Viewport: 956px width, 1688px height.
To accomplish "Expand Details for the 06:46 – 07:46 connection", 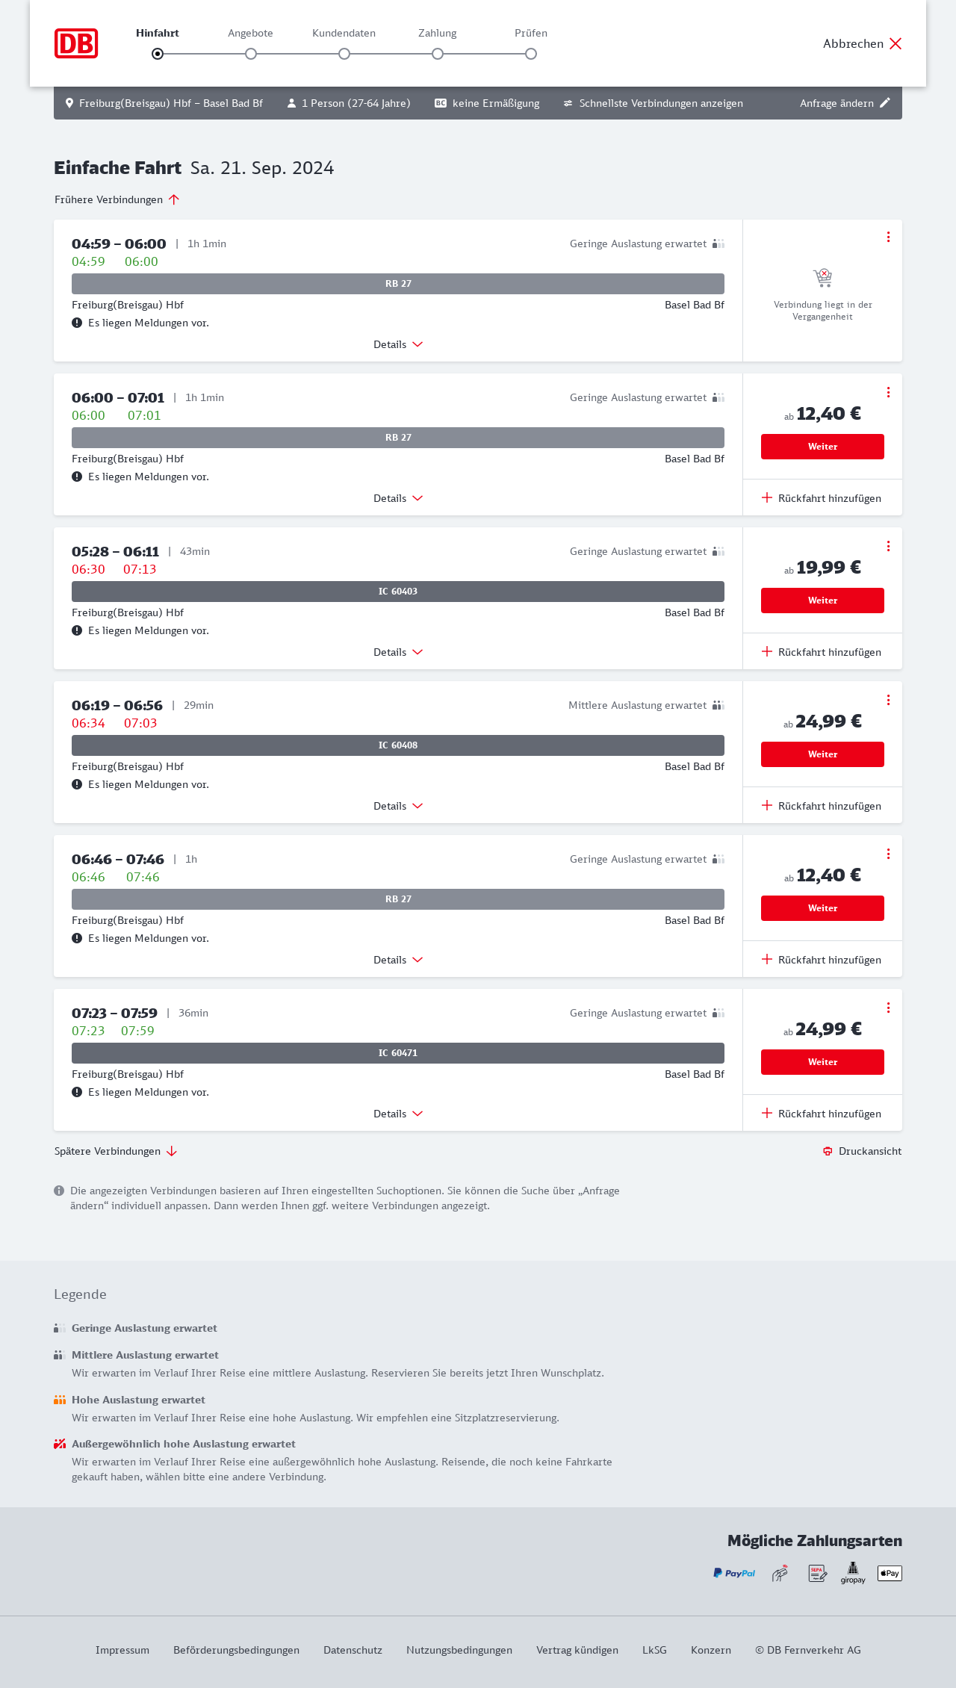I will (x=398, y=960).
